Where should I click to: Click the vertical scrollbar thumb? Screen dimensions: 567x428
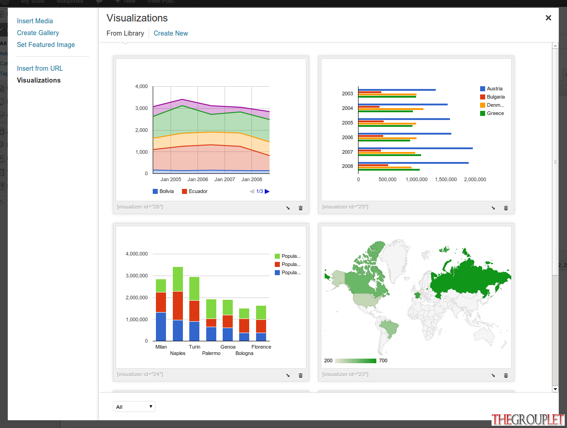[x=555, y=162]
